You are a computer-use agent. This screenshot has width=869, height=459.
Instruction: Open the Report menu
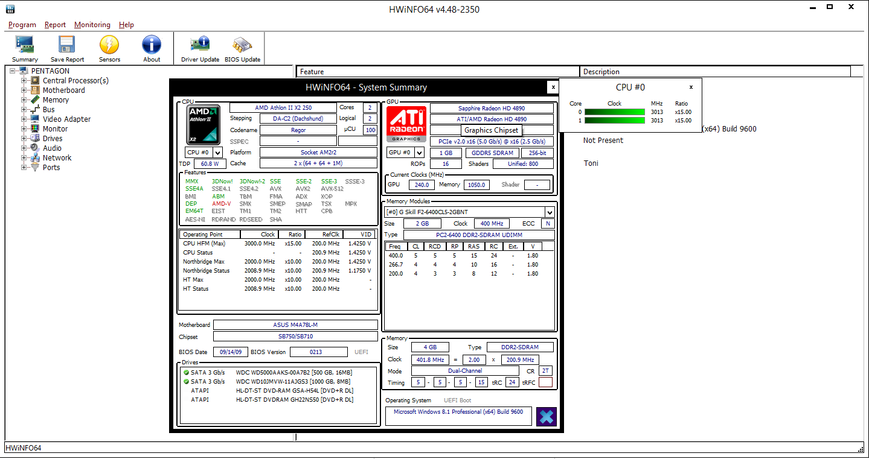(x=55, y=25)
